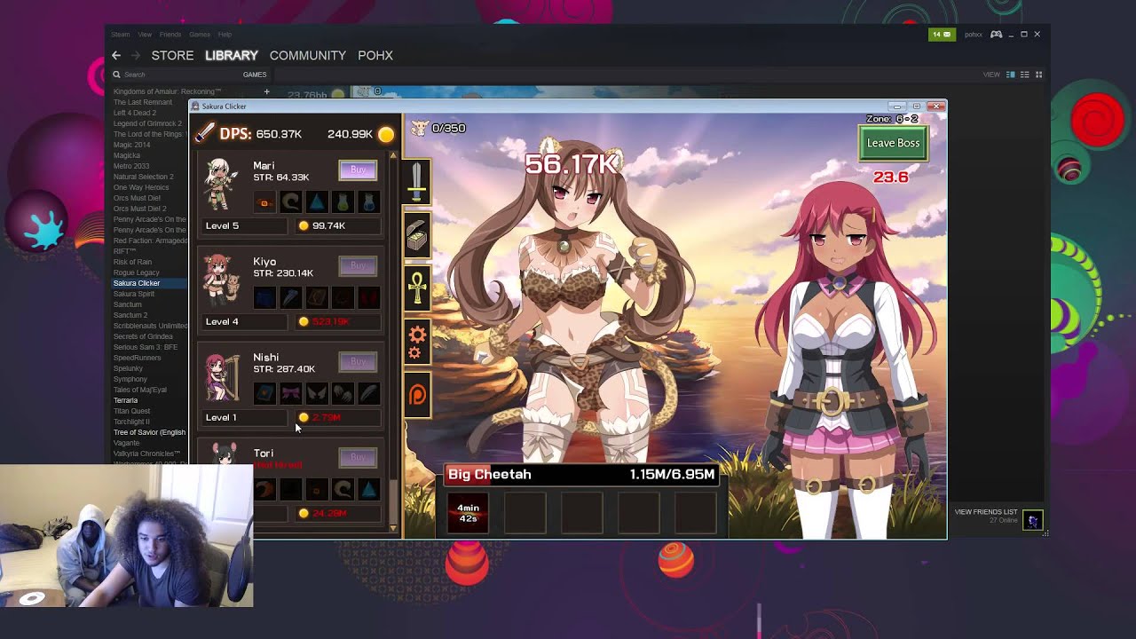Open the LIBRARY tab in Steam

(x=232, y=55)
